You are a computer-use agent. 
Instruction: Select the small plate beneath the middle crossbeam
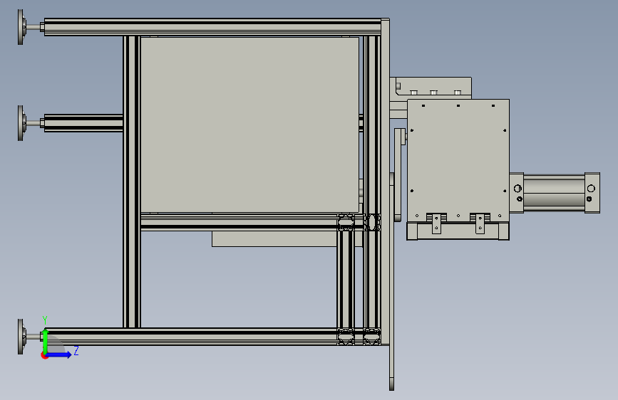[x=274, y=238]
